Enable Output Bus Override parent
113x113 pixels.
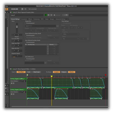pyautogui.click(x=25, y=23)
